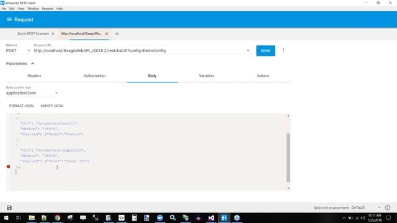Open the Help menu
The height and width of the screenshot is (223, 397).
tap(60, 9)
